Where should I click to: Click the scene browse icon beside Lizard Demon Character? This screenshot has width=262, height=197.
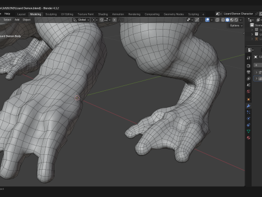pos(218,14)
